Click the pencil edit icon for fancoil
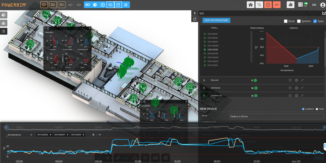Viewport: 326px width, 163px height. 302,80
